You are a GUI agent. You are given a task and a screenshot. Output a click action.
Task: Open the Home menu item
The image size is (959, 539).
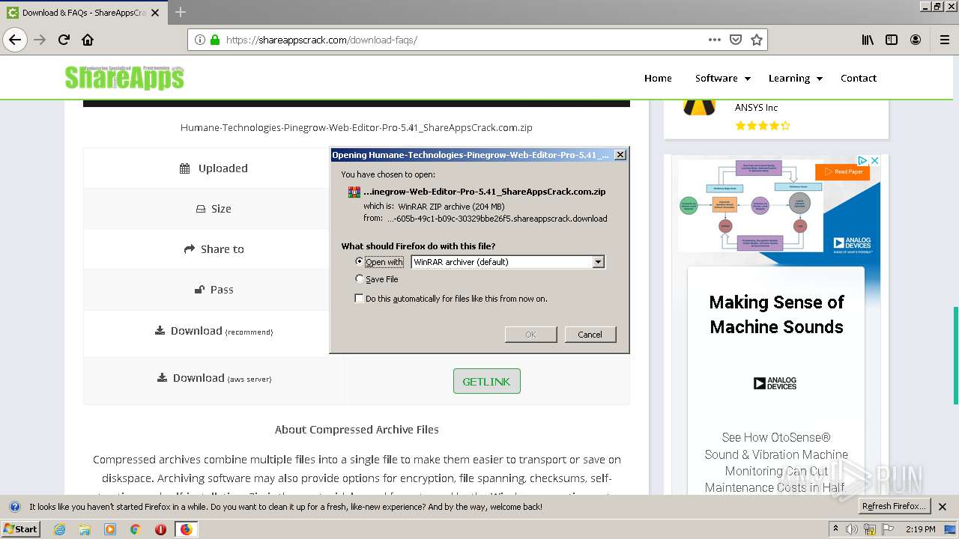click(658, 78)
